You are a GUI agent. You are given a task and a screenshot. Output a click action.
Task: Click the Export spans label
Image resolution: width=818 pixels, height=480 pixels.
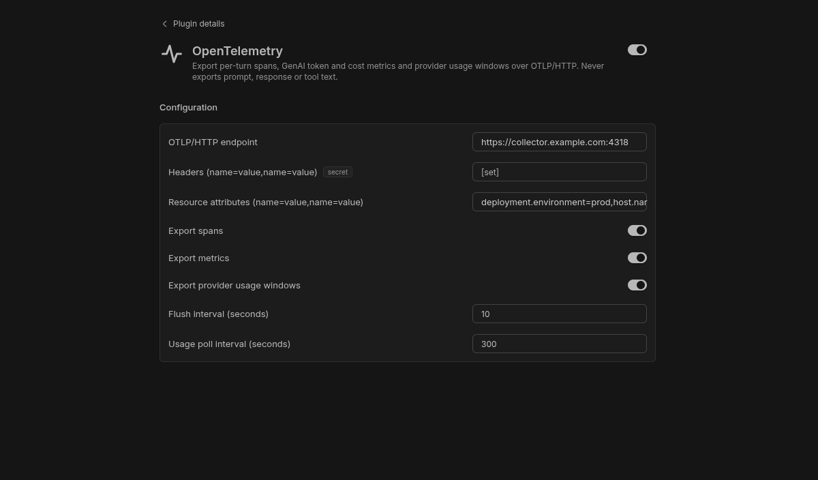coord(196,230)
